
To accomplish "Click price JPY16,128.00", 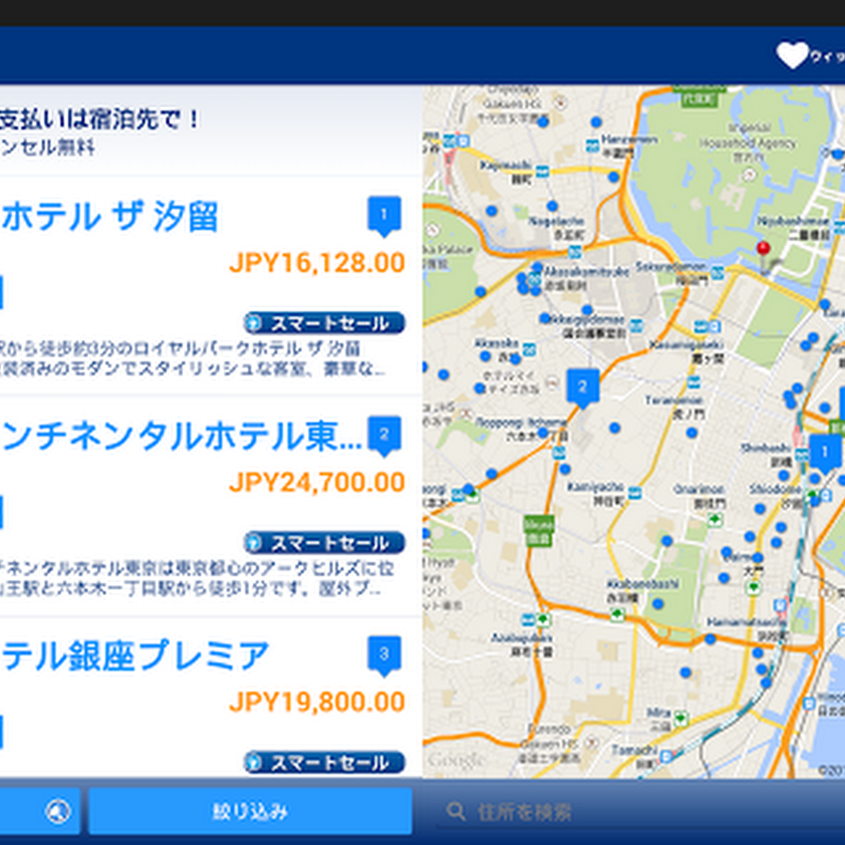I will (317, 263).
